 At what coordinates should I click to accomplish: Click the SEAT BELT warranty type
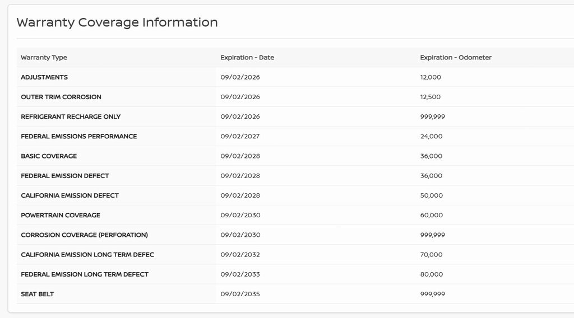coord(38,294)
